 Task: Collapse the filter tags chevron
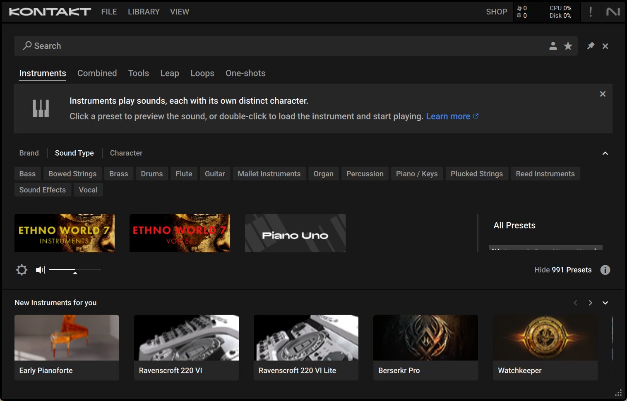pos(605,153)
